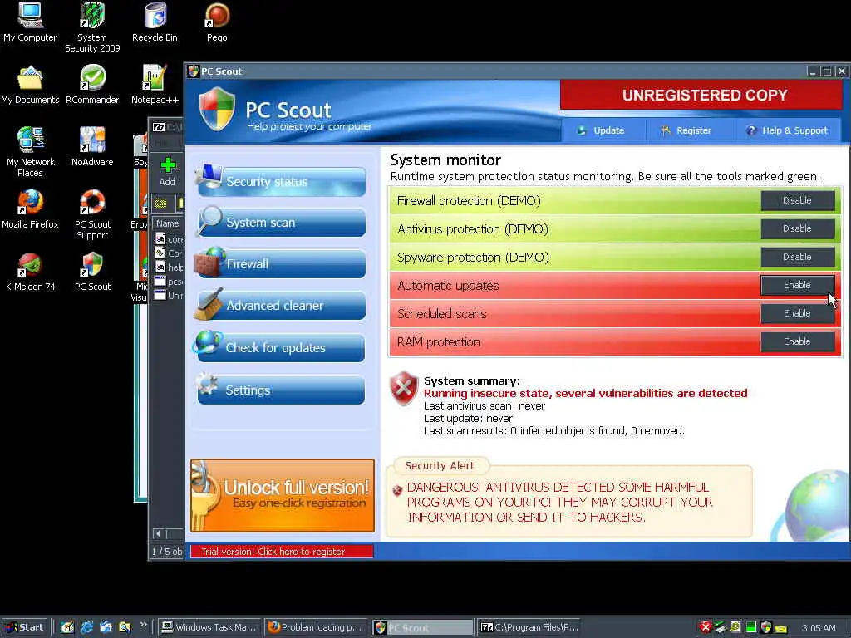Select the 'help' file row in 7-Zip

(170, 267)
